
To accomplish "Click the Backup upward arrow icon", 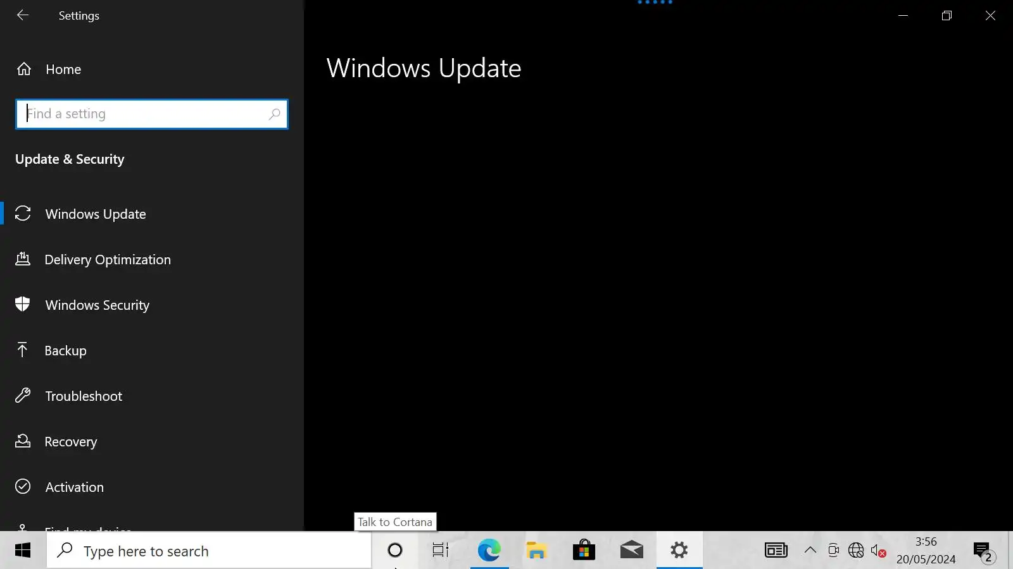I will pos(23,350).
